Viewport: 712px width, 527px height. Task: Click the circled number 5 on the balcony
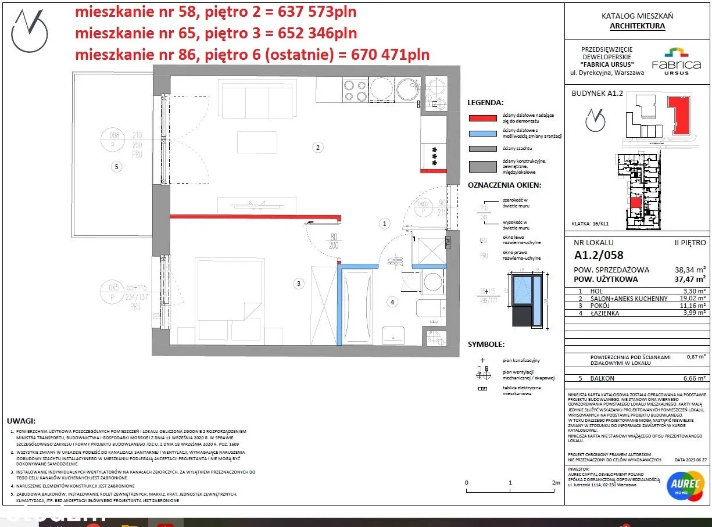click(116, 167)
